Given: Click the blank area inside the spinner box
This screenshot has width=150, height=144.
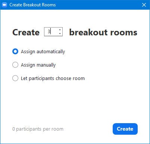Looking at the screenshot, I should coord(54,32).
